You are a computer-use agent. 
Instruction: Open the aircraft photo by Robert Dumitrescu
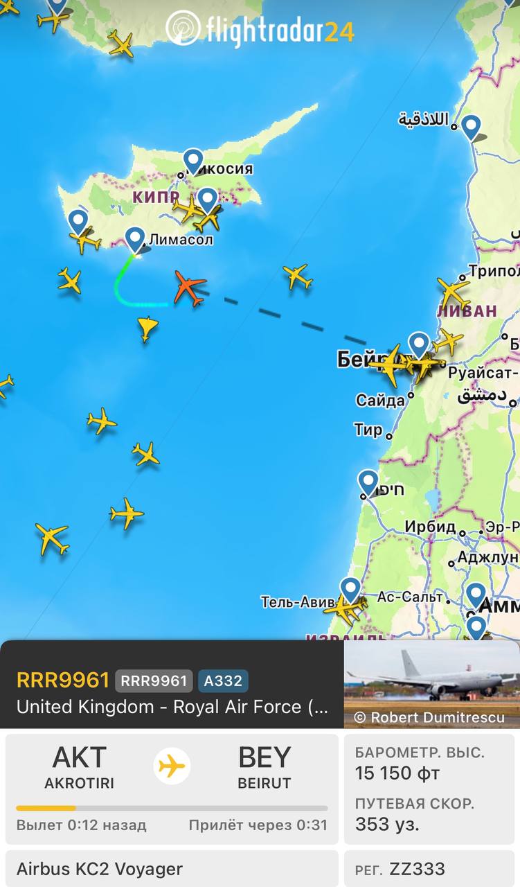click(431, 684)
